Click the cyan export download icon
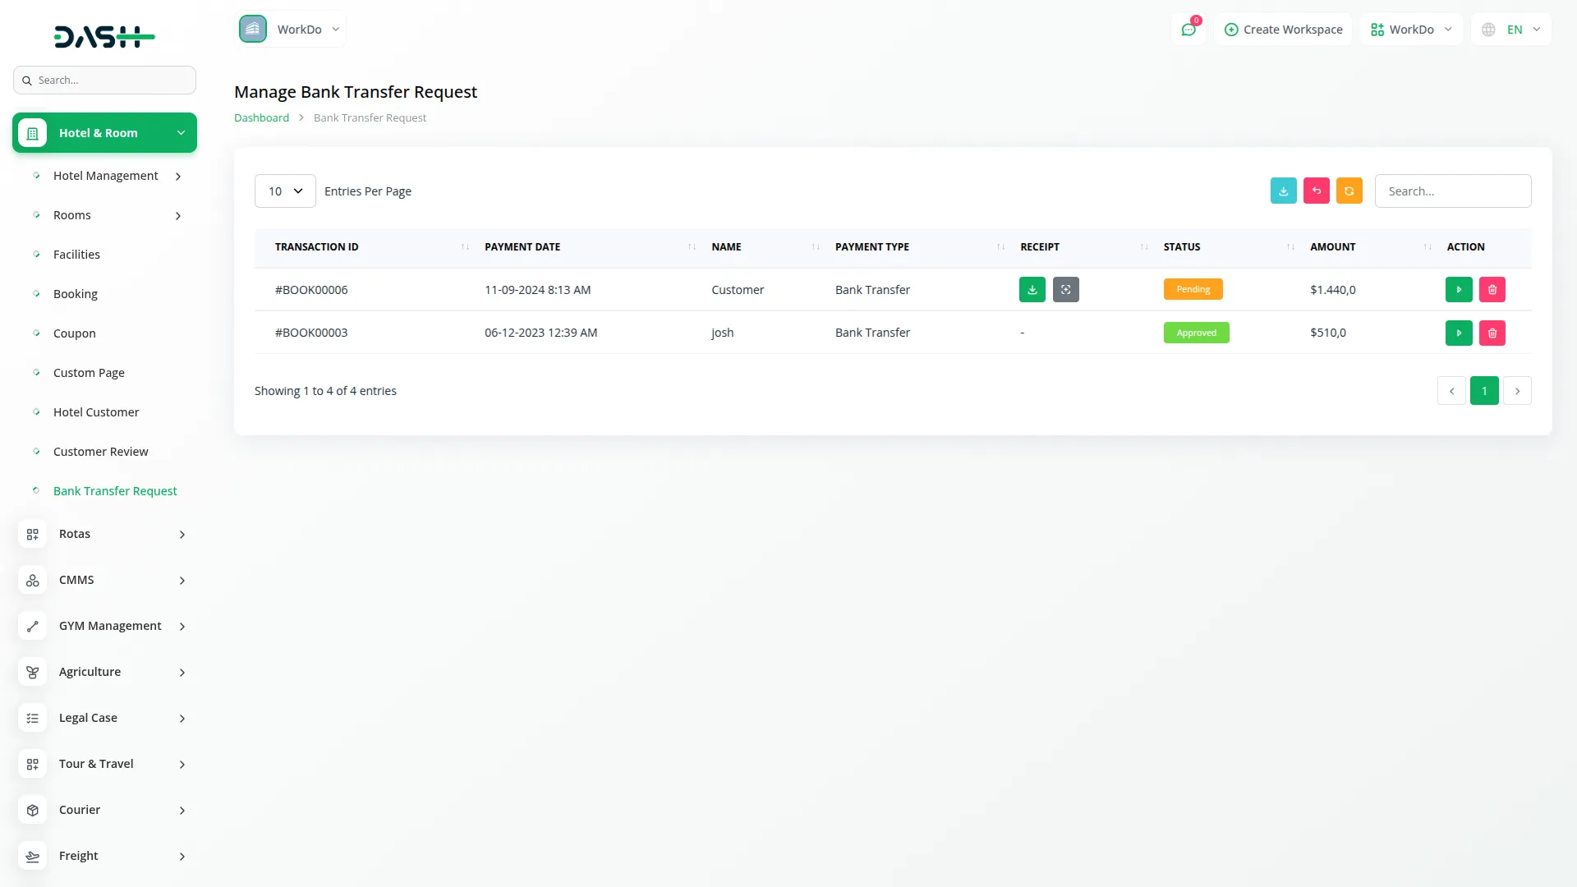Viewport: 1577px width, 887px height. pos(1283,191)
